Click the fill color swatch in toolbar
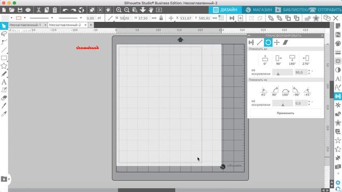The image size is (342, 192). click(5, 18)
